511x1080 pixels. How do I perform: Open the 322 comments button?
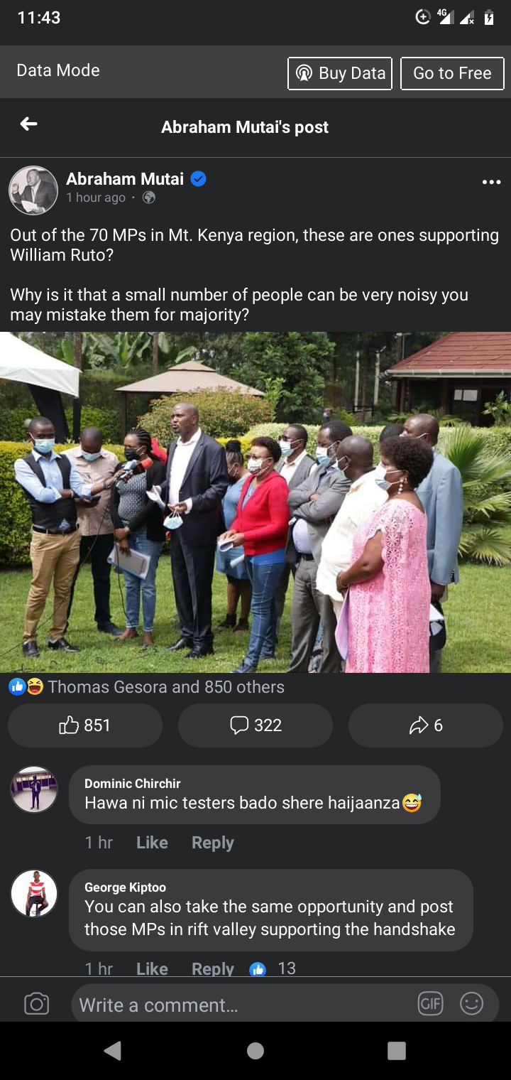255,725
